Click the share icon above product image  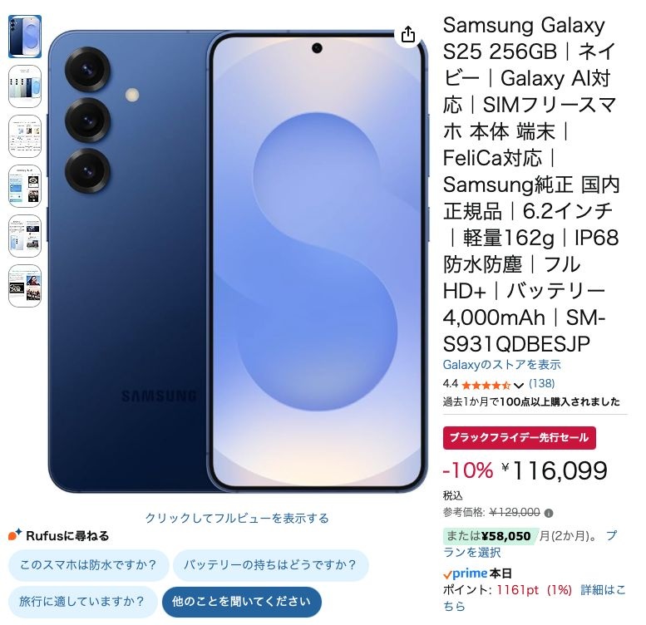408,35
